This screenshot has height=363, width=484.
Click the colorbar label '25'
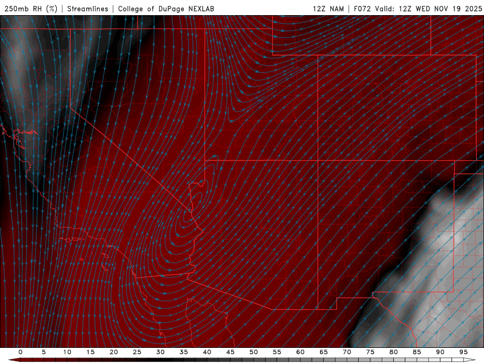click(137, 352)
